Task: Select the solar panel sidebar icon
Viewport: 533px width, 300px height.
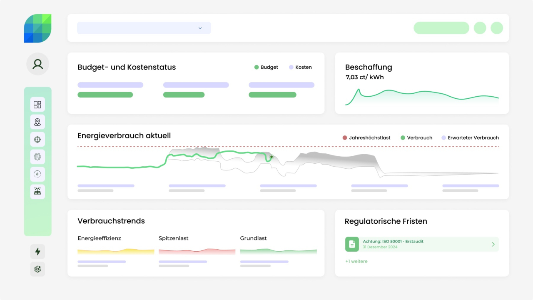Action: 37,192
